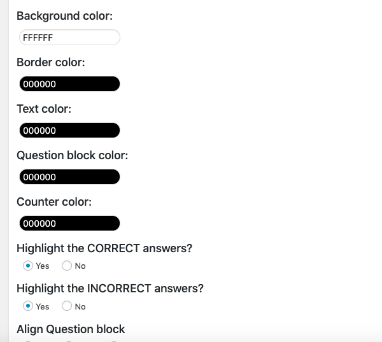Click 'Highlight the CORRECT answers?' heading
This screenshot has width=382, height=342.
tap(104, 248)
